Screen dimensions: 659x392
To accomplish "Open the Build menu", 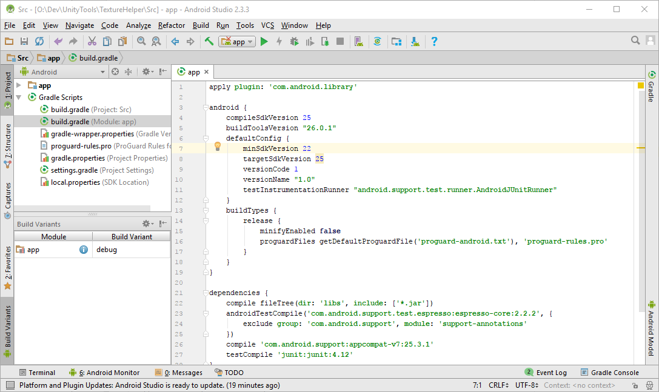I will click(x=201, y=25).
